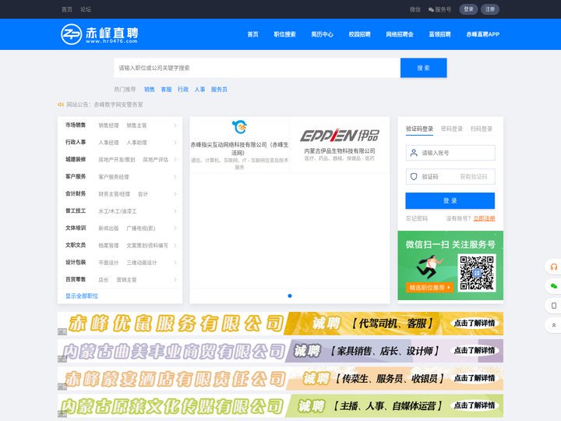
Task: Expand the 百货零售 category arrow
Action: tap(175, 280)
